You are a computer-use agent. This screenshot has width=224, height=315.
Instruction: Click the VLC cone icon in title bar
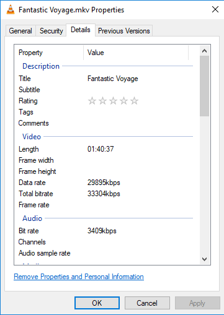click(11, 9)
